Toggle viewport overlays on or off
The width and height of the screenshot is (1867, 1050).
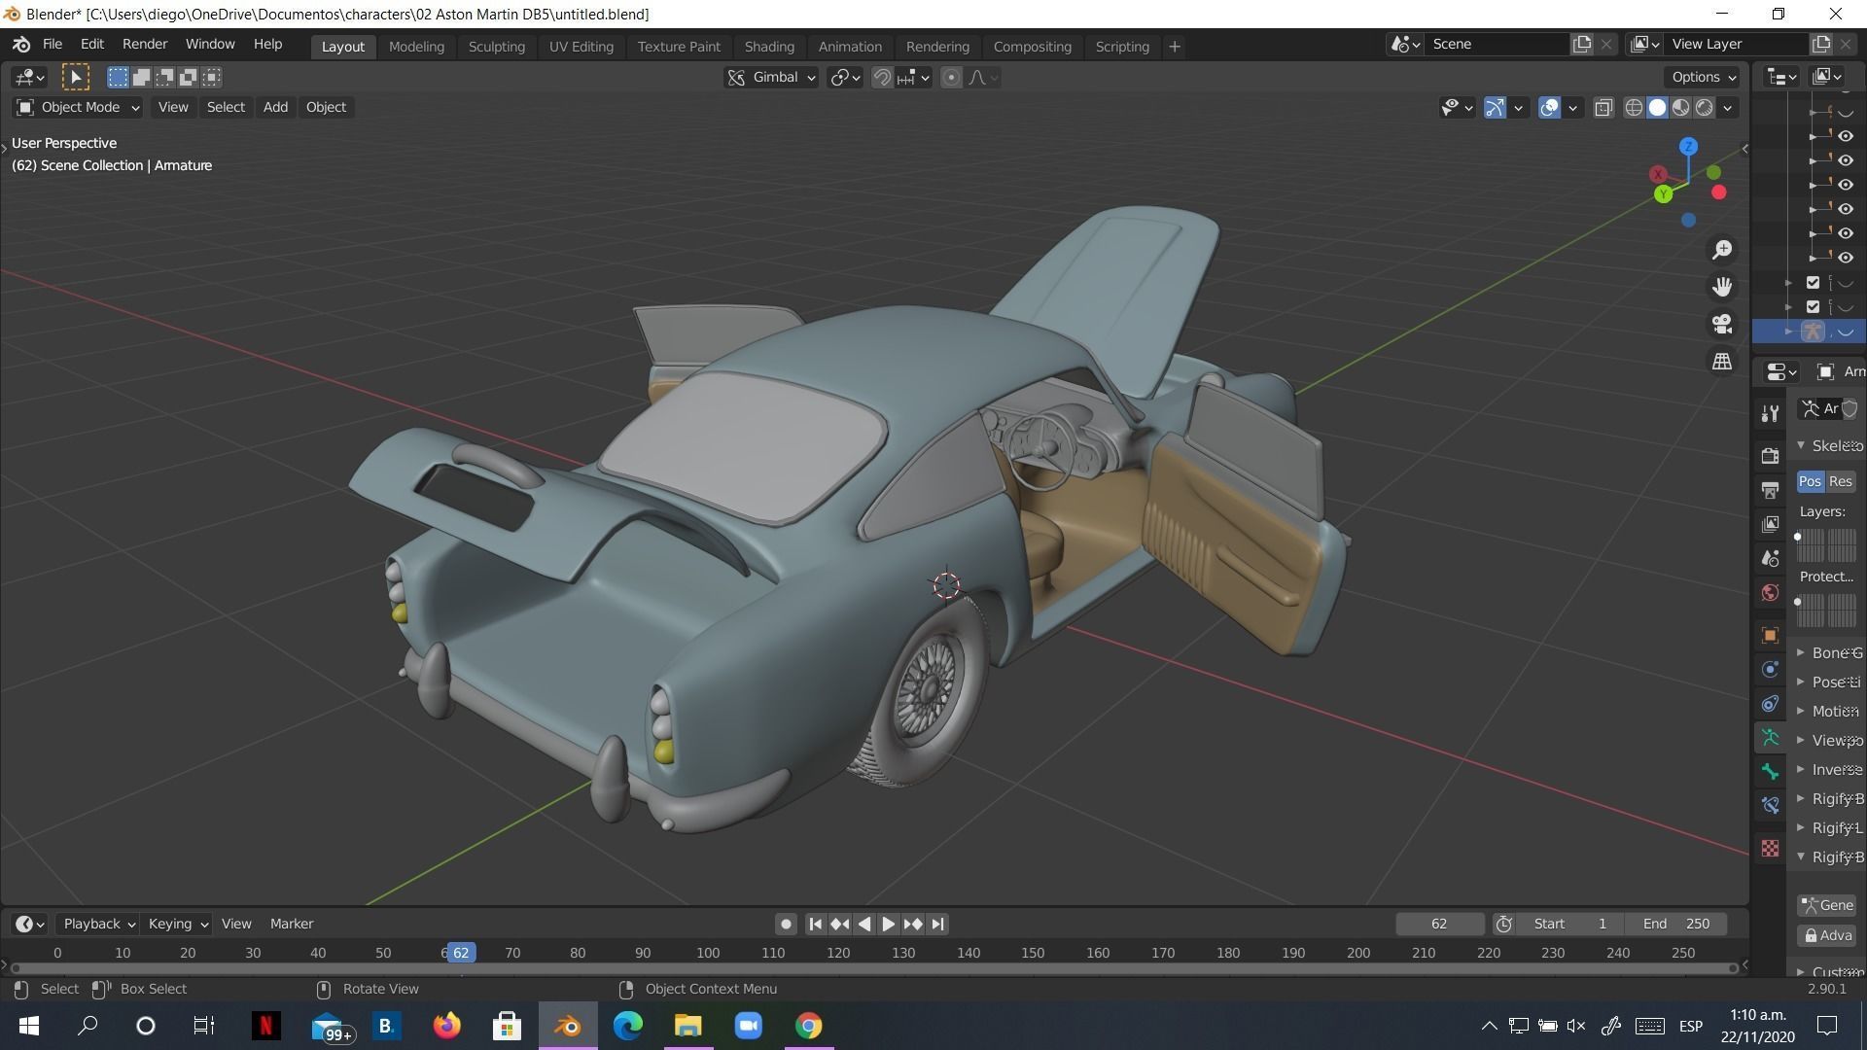coord(1549,108)
